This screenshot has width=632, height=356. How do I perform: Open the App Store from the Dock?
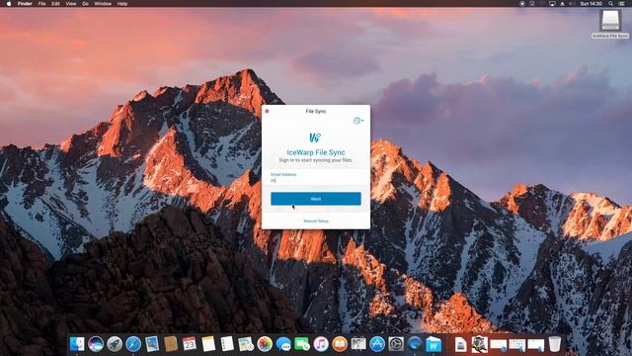click(x=377, y=344)
